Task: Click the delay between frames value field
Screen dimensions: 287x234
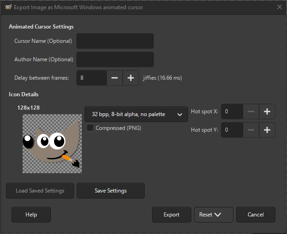Action: coord(92,78)
